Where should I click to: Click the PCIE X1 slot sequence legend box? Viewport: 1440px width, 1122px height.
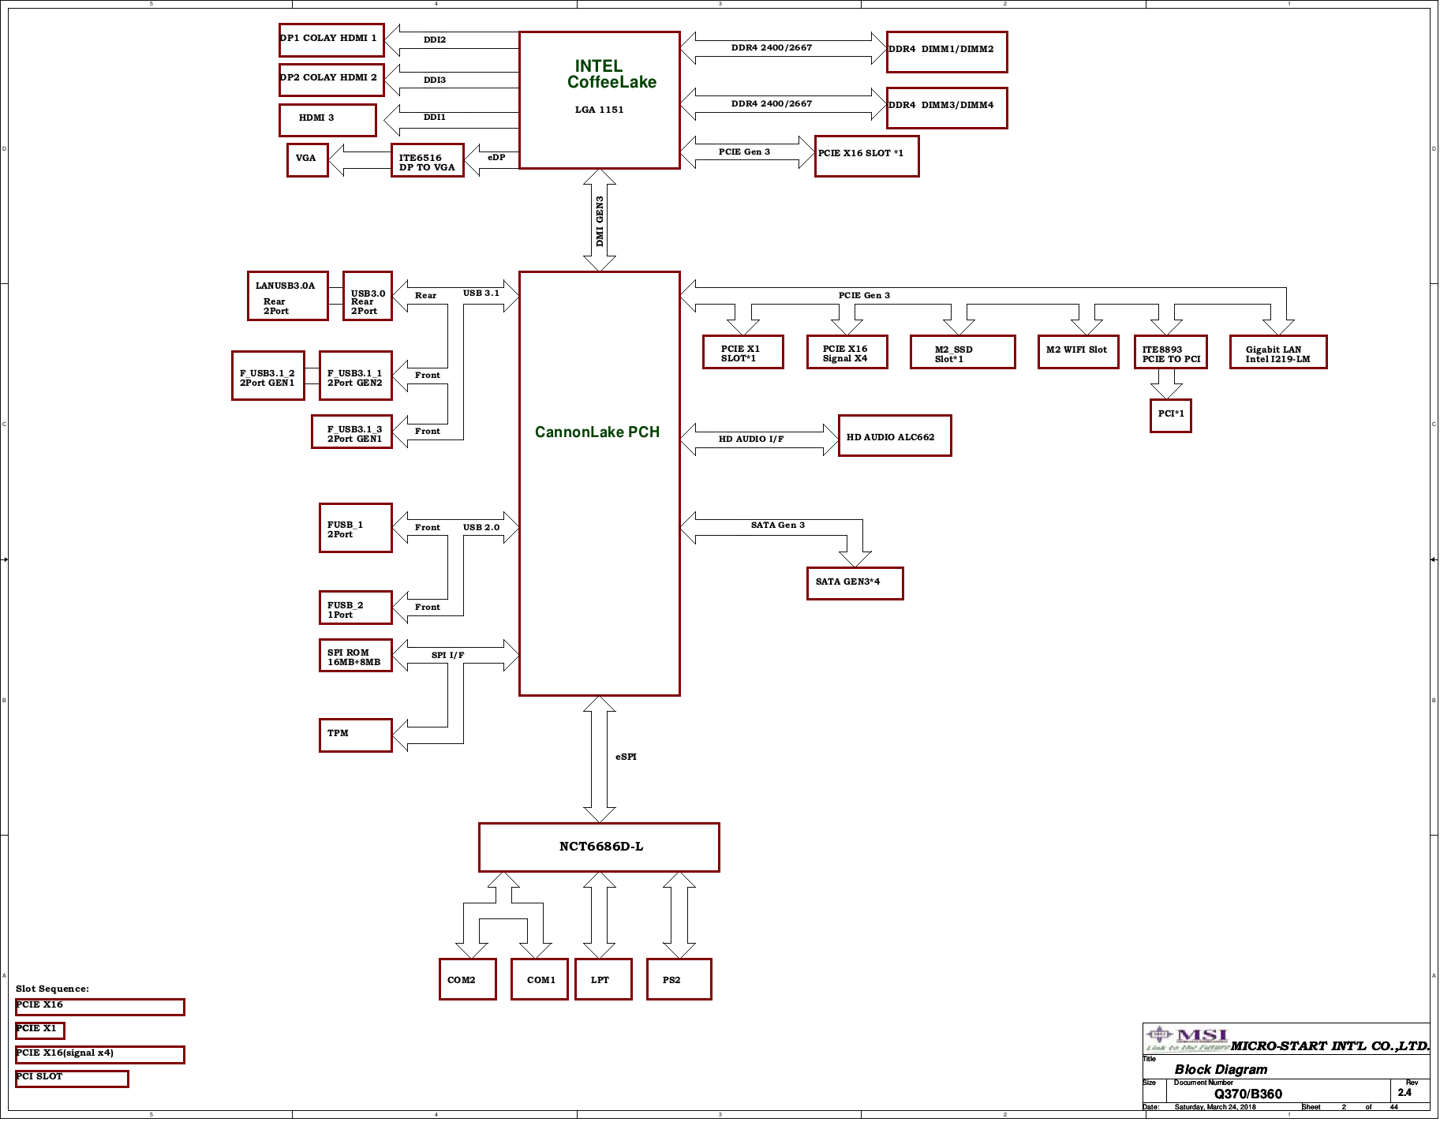(40, 1030)
